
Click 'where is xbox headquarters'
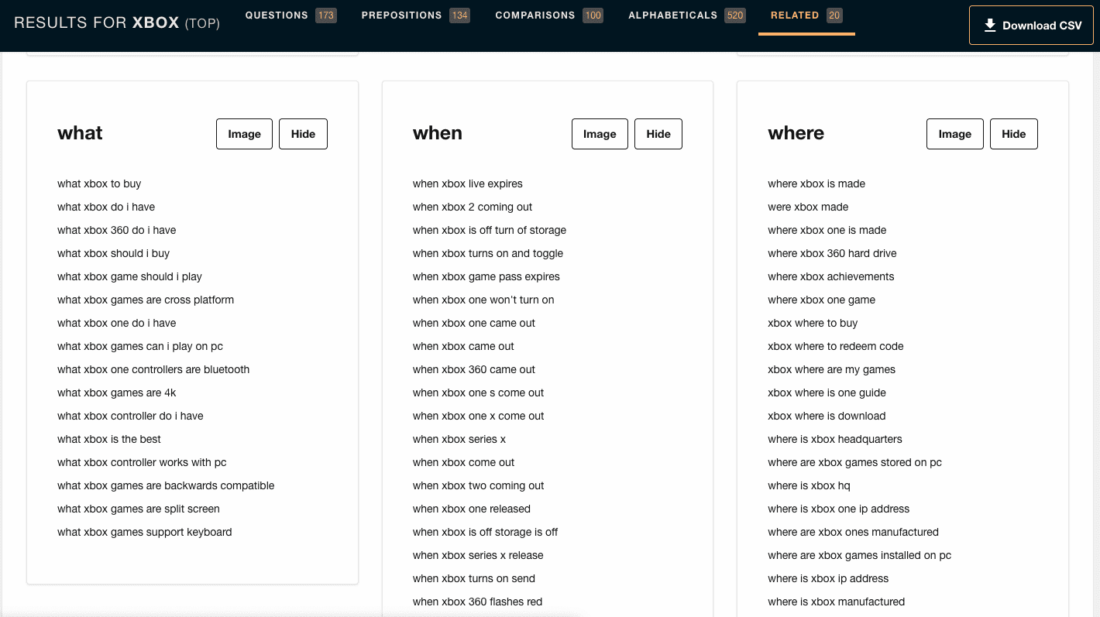[x=835, y=439]
